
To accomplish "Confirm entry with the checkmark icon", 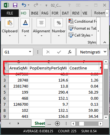I will (x=59, y=52).
